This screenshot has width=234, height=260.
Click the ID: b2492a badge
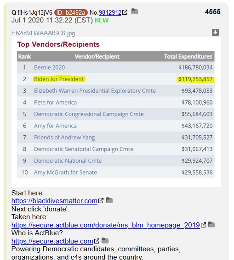[71, 12]
